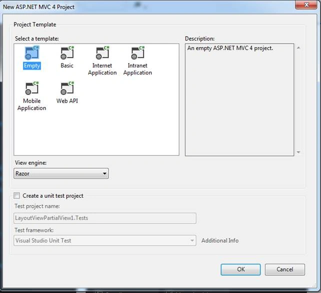Pick the Mobile Application template icon
This screenshot has height=293, width=321.
point(32,88)
